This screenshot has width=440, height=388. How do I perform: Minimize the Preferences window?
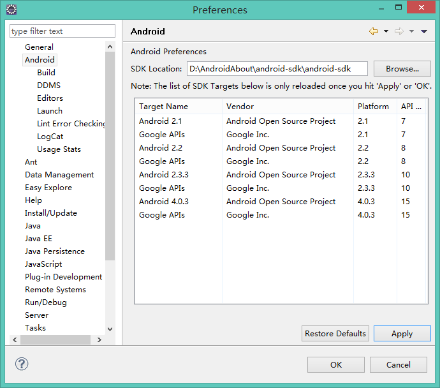click(x=381, y=8)
